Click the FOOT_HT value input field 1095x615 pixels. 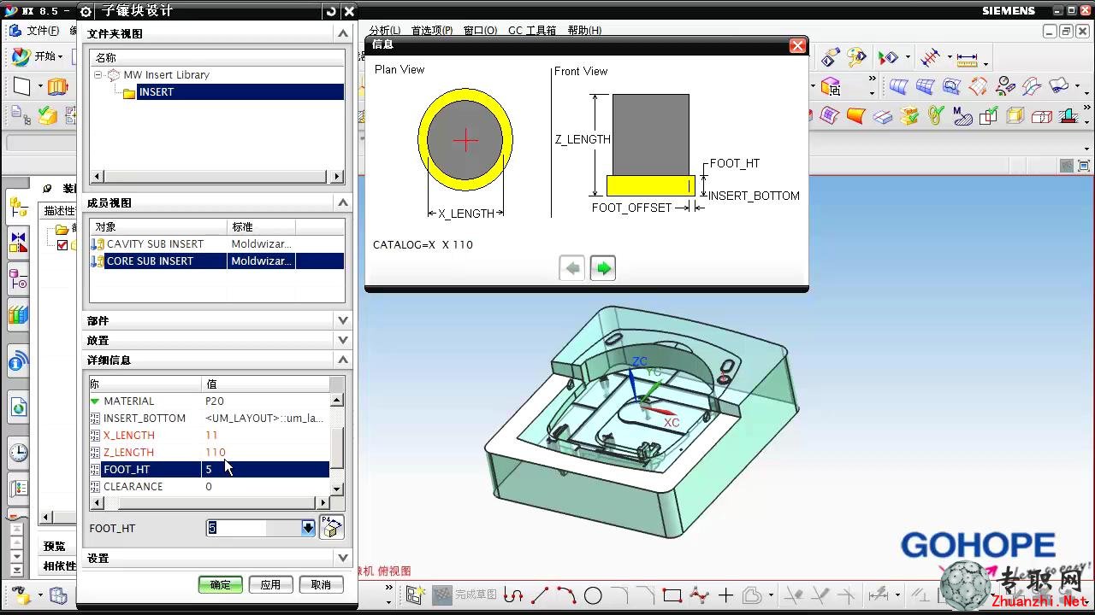click(x=253, y=528)
